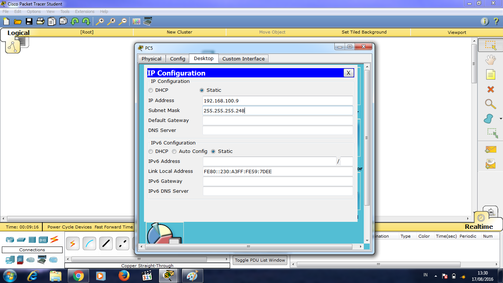Click the IP Address field
Screen dimensions: 503x283
coord(278,101)
